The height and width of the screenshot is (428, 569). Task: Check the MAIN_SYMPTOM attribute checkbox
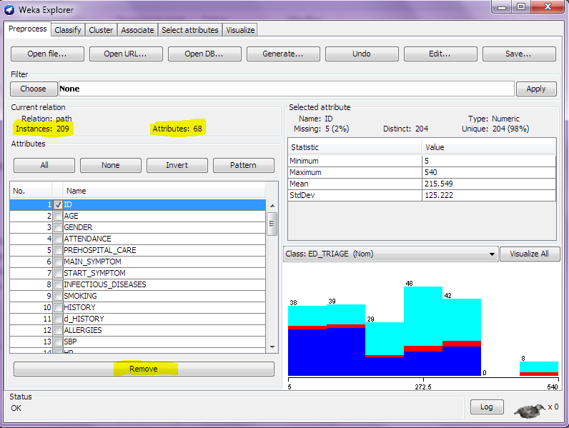pos(58,262)
